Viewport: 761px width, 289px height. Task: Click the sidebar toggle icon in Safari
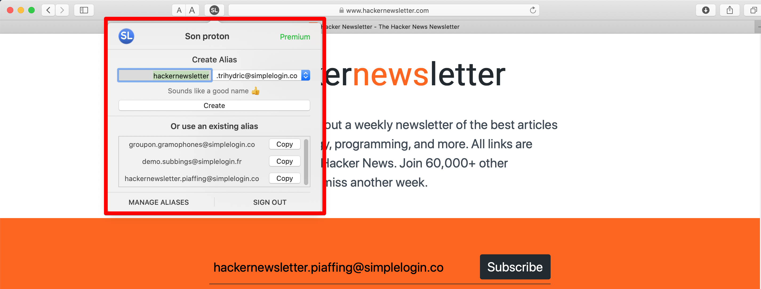point(83,9)
